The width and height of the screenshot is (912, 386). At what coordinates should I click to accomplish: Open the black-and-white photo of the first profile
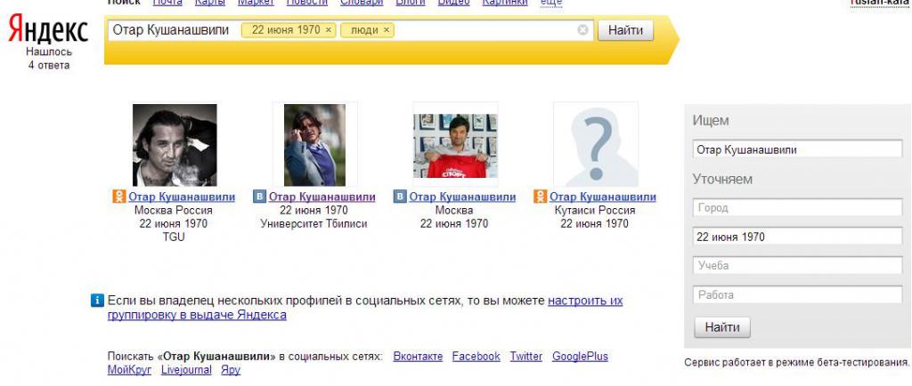click(175, 145)
